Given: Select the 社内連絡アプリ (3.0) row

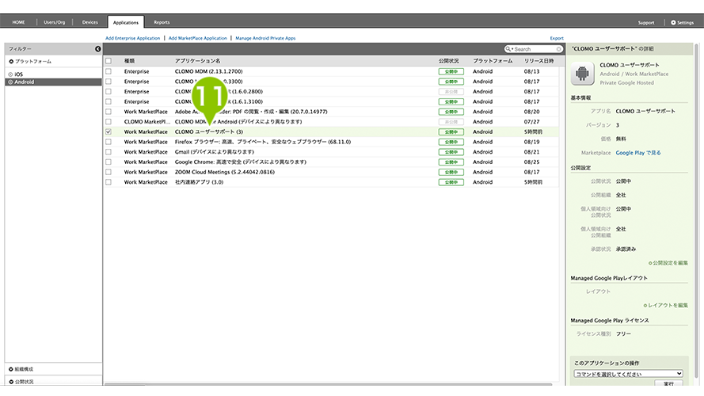Looking at the screenshot, I should [332, 182].
